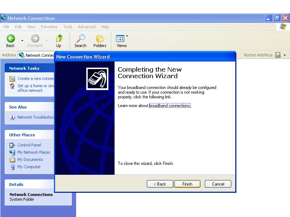Image resolution: width=290 pixels, height=217 pixels.
Task: Restore down the Network Connections window
Action: point(277,18)
